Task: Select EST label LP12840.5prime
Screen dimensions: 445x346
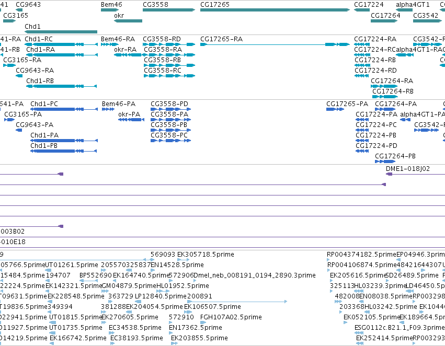Action: [x=161, y=296]
